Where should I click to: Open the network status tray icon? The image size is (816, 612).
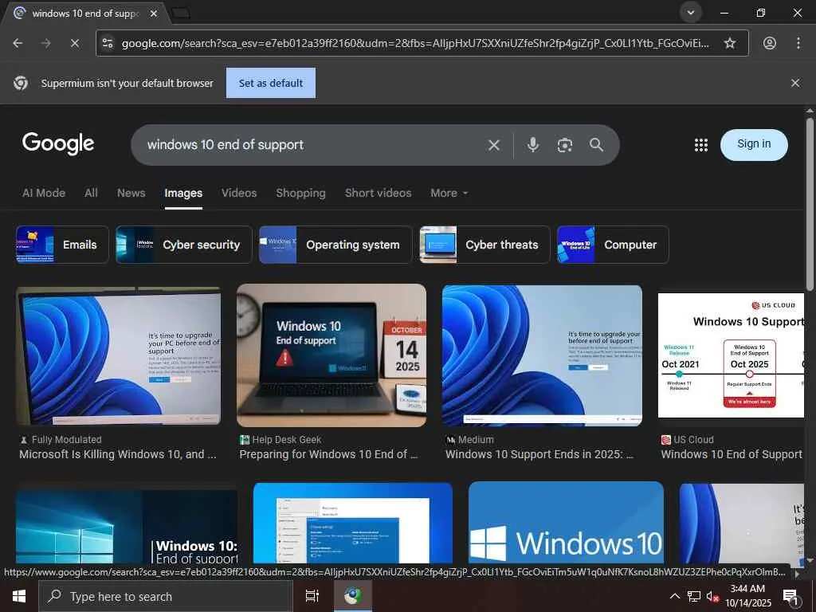[694, 596]
